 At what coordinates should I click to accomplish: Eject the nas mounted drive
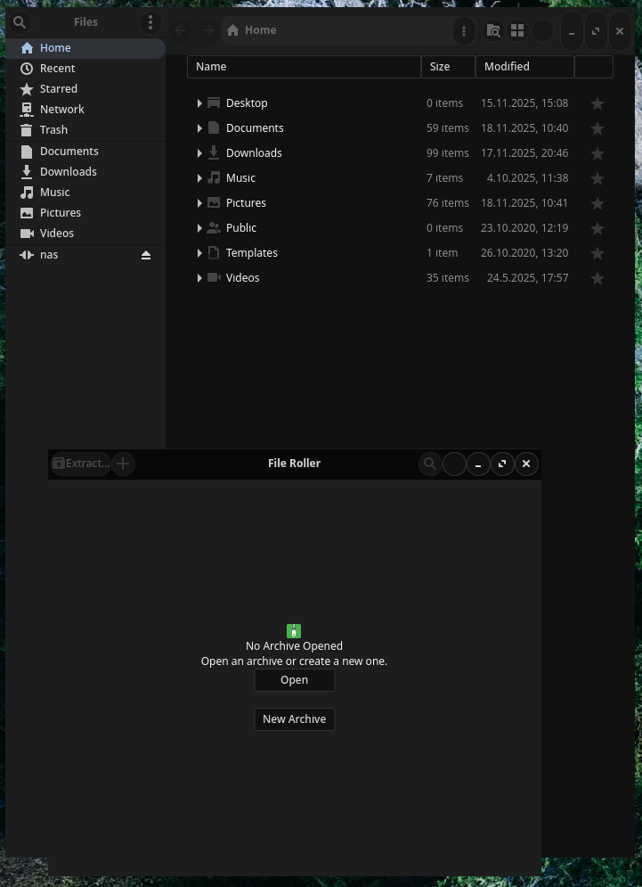[x=146, y=255]
